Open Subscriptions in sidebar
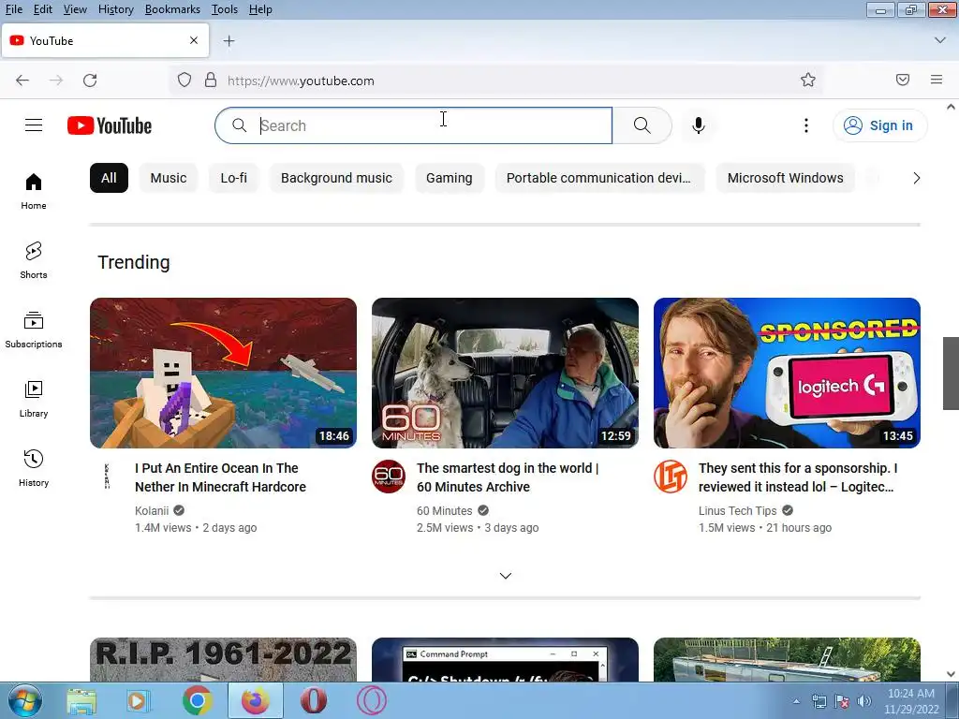The width and height of the screenshot is (959, 719). [x=34, y=330]
